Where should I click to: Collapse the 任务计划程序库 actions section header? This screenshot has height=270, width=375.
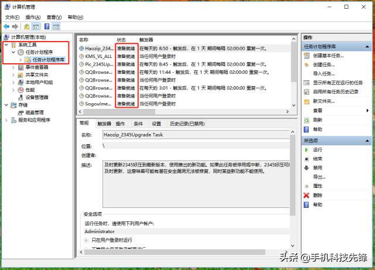pyautogui.click(x=367, y=47)
